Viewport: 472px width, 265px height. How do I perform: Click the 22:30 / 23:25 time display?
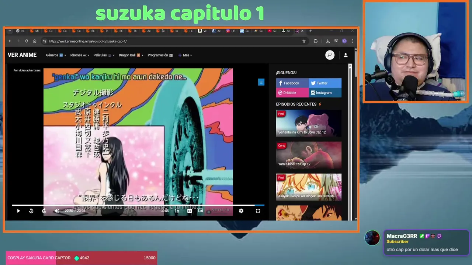click(75, 211)
